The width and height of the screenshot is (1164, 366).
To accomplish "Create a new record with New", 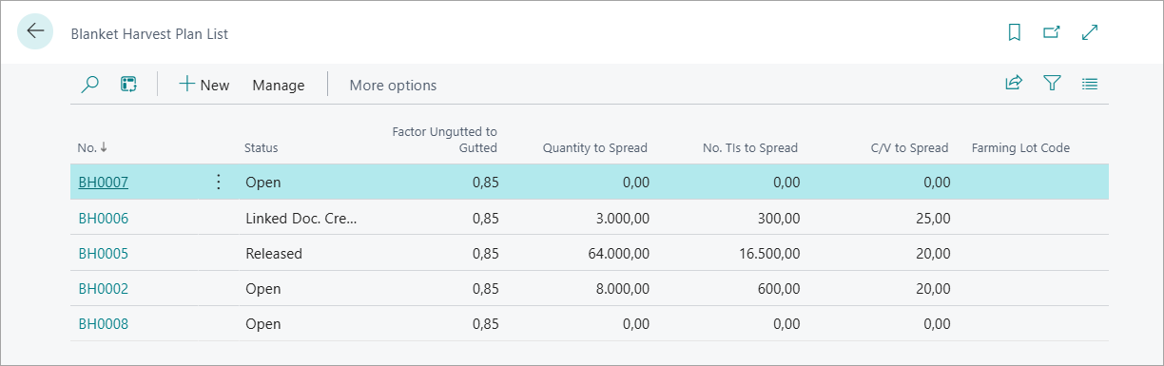I will pos(204,85).
